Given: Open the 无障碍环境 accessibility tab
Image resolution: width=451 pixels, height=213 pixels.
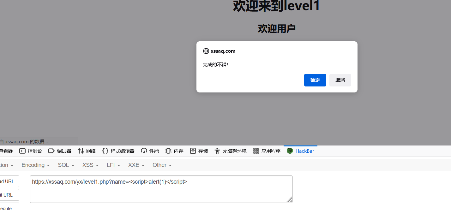Looking at the screenshot, I should coord(230,151).
